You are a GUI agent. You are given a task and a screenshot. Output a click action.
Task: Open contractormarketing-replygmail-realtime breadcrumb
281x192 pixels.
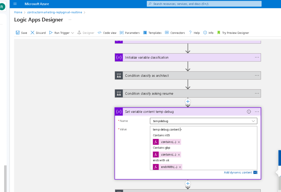pos(55,12)
